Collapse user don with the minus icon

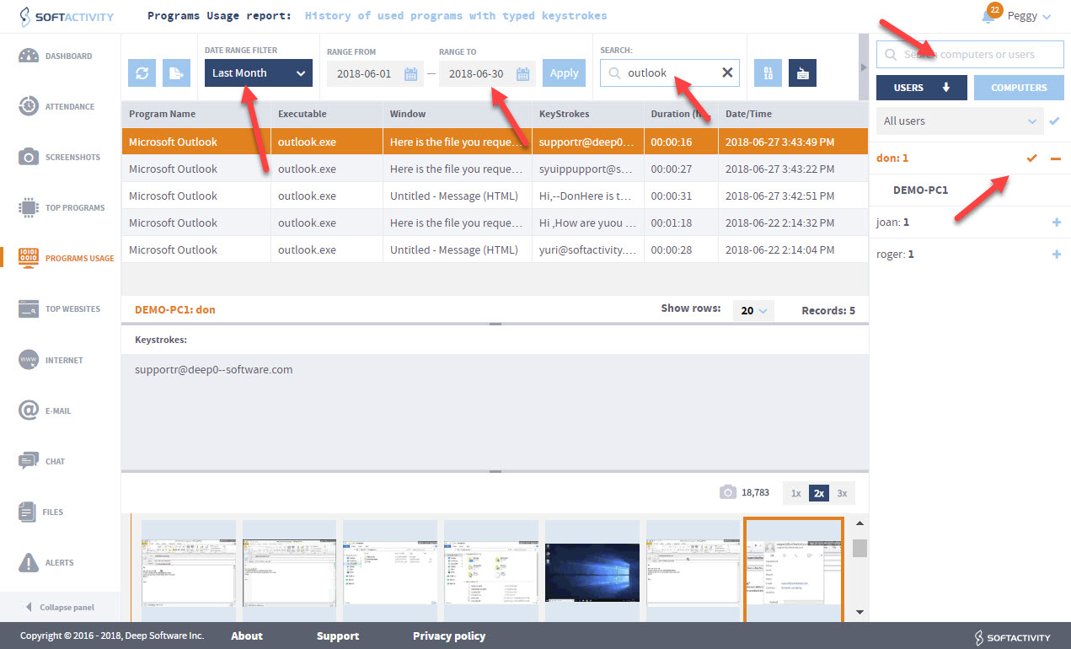(x=1056, y=158)
